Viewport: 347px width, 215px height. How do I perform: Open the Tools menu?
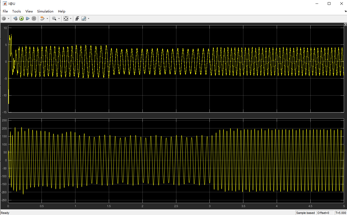pyautogui.click(x=17, y=11)
